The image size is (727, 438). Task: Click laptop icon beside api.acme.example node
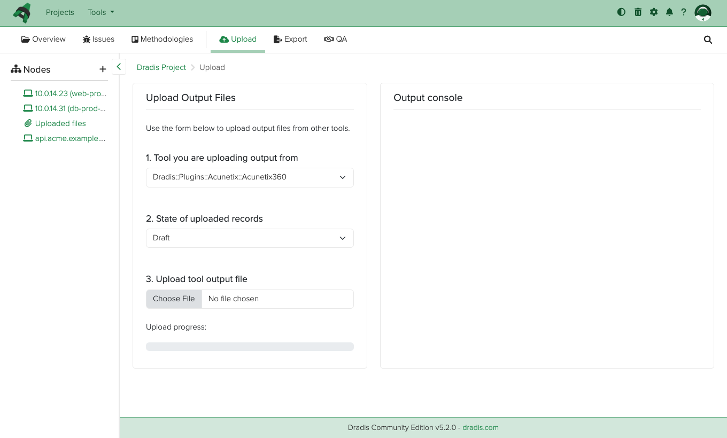pos(28,138)
